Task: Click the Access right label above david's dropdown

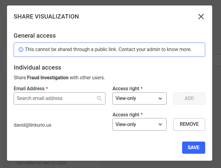Action: [x=126, y=115]
